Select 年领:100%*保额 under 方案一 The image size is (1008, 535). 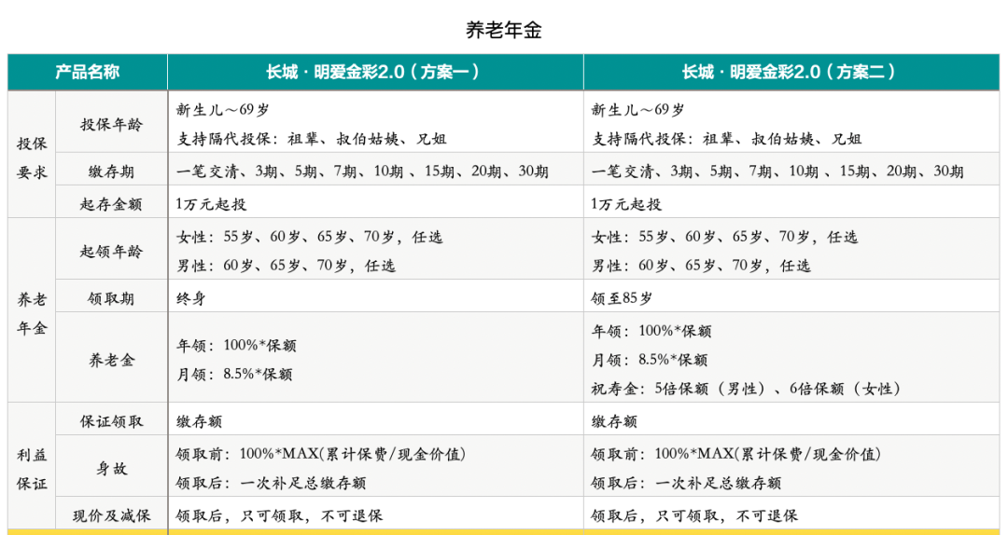(236, 346)
